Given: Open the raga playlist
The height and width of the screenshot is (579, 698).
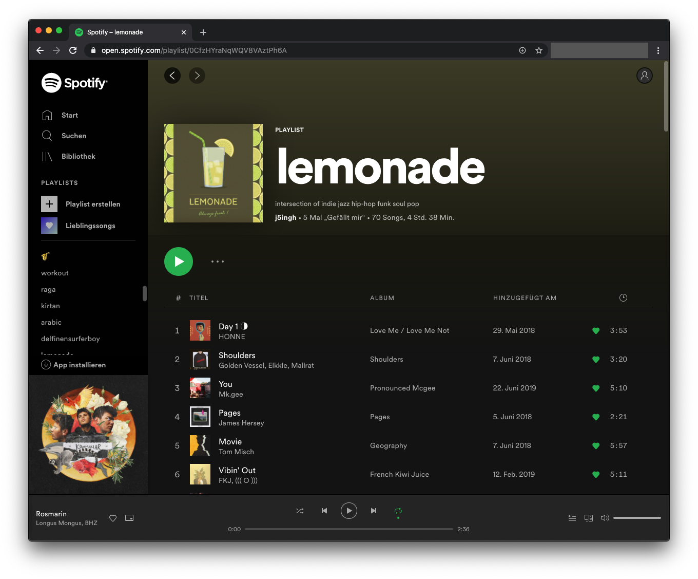Looking at the screenshot, I should (x=48, y=289).
